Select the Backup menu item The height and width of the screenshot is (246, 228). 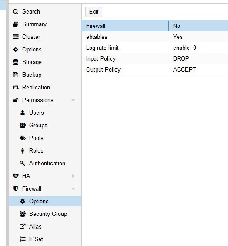45,75
